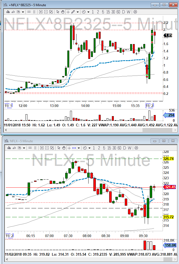The width and height of the screenshot is (179, 264).
Task: Open the studies icon in NFLX option chart toolbar
Action: (13, 12)
